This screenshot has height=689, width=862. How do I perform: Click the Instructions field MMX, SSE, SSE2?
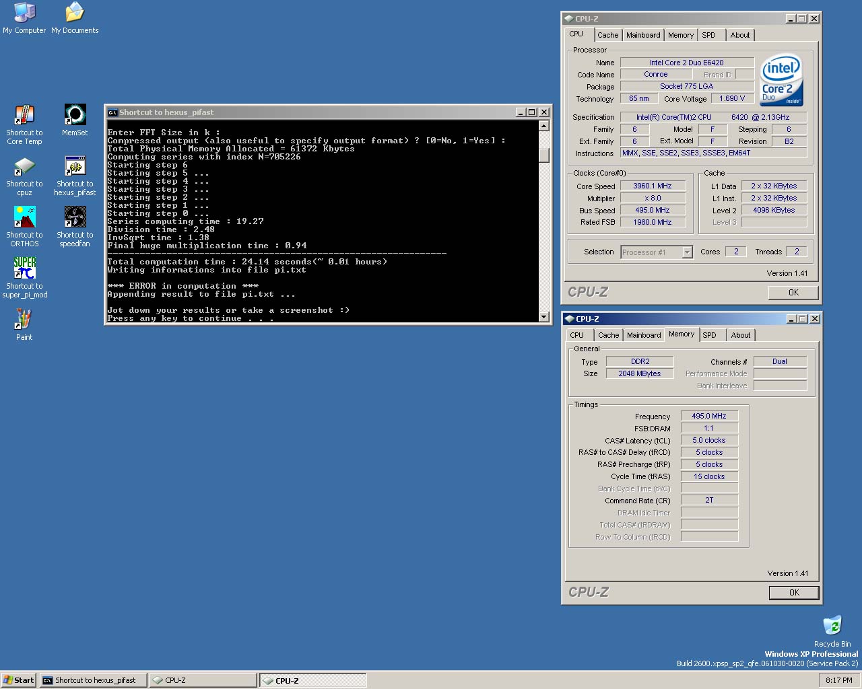pos(714,153)
